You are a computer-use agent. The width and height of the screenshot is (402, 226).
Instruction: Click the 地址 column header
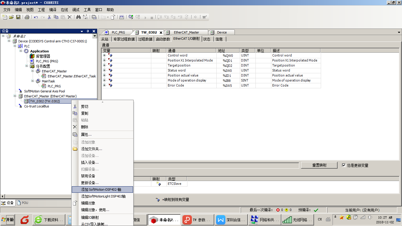228,51
